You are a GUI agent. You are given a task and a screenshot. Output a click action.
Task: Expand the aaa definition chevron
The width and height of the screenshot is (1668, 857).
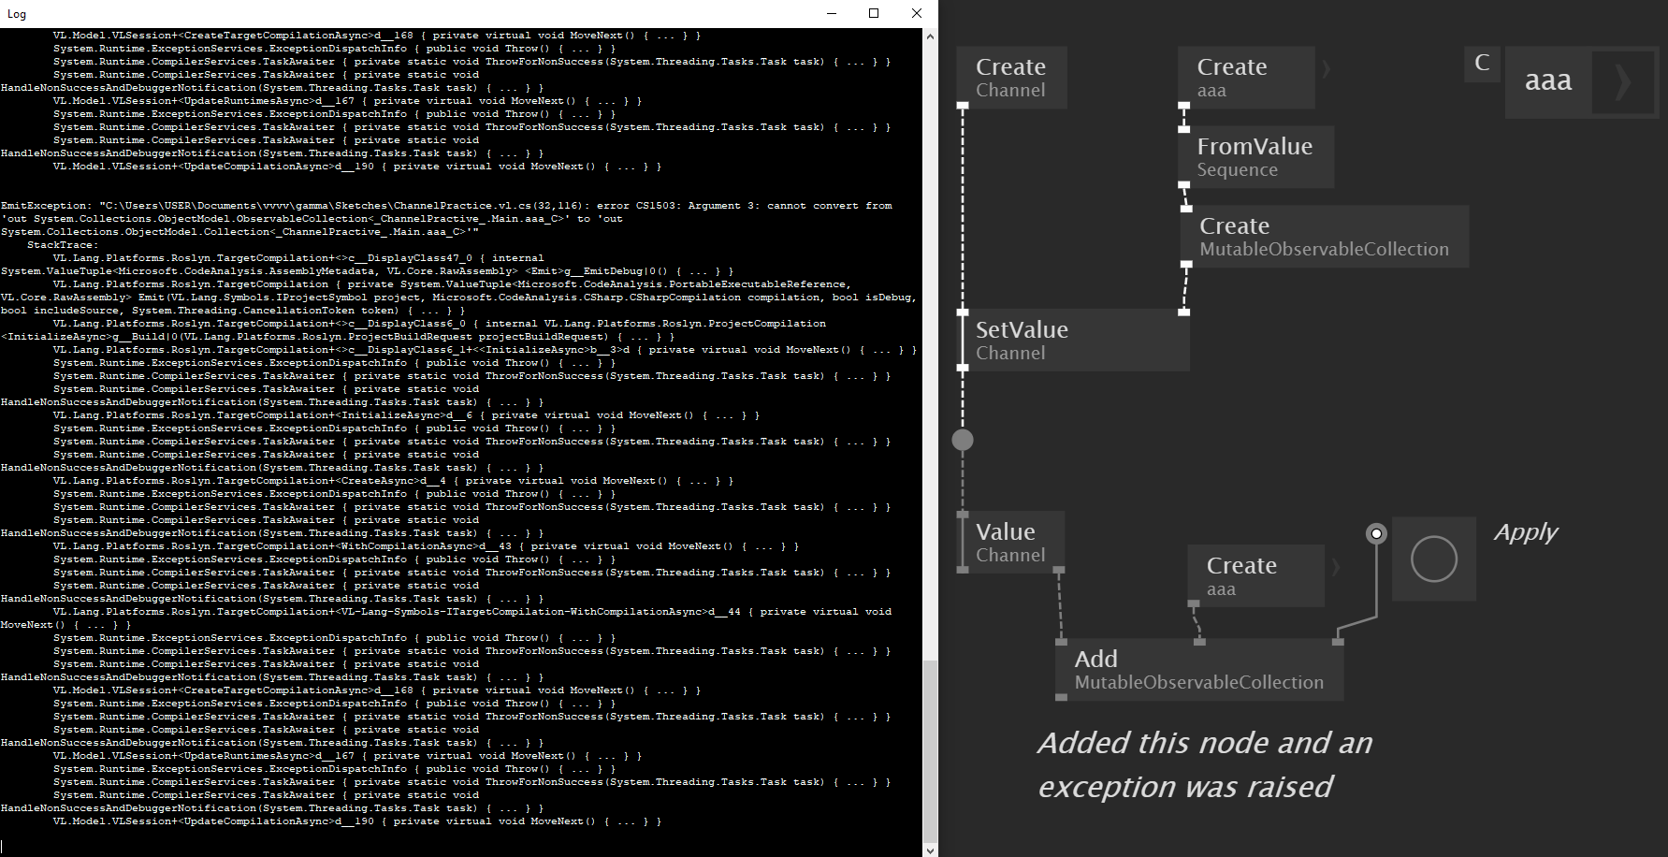point(1623,82)
